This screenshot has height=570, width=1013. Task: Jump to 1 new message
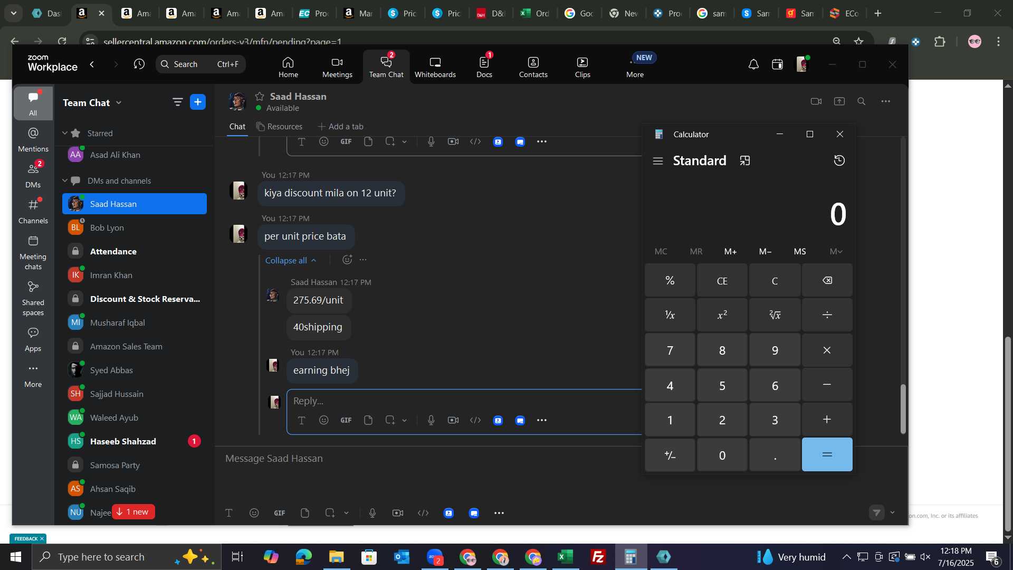[133, 512]
